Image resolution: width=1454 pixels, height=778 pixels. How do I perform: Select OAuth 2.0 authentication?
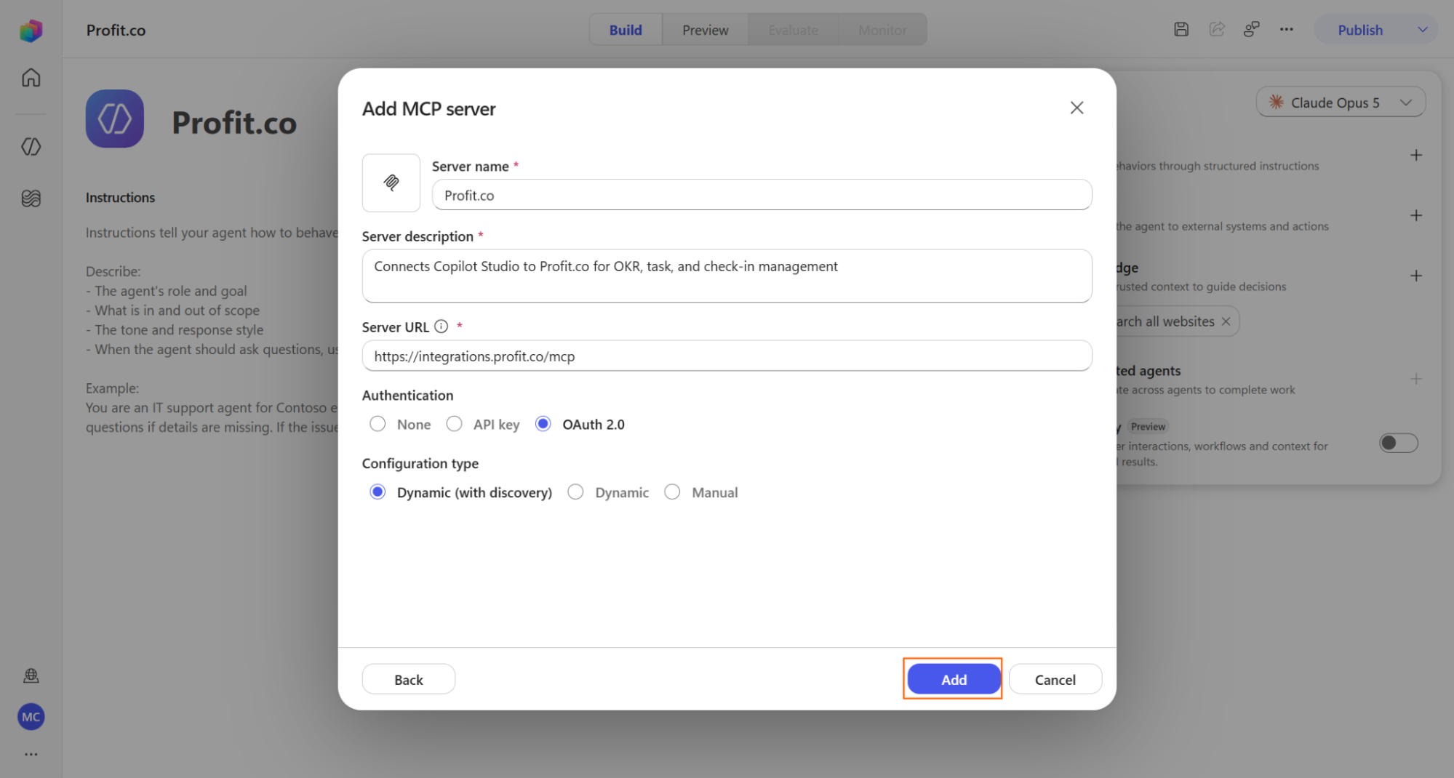[x=543, y=424]
